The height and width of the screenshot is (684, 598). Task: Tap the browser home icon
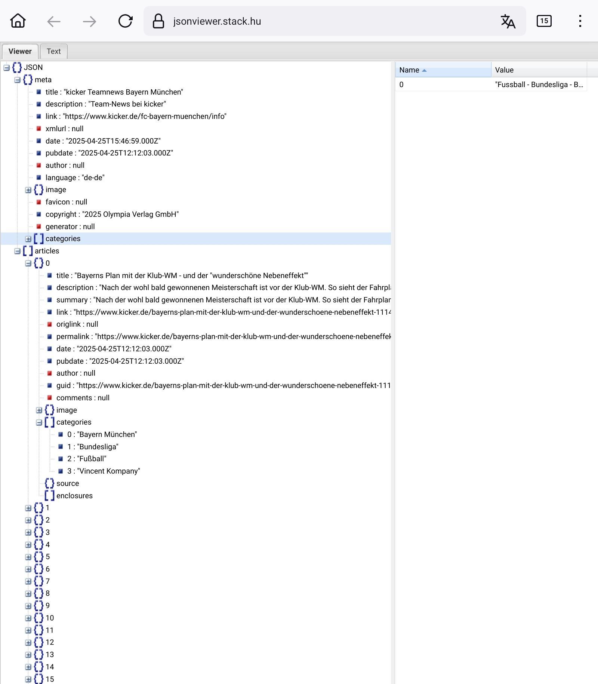pyautogui.click(x=18, y=21)
